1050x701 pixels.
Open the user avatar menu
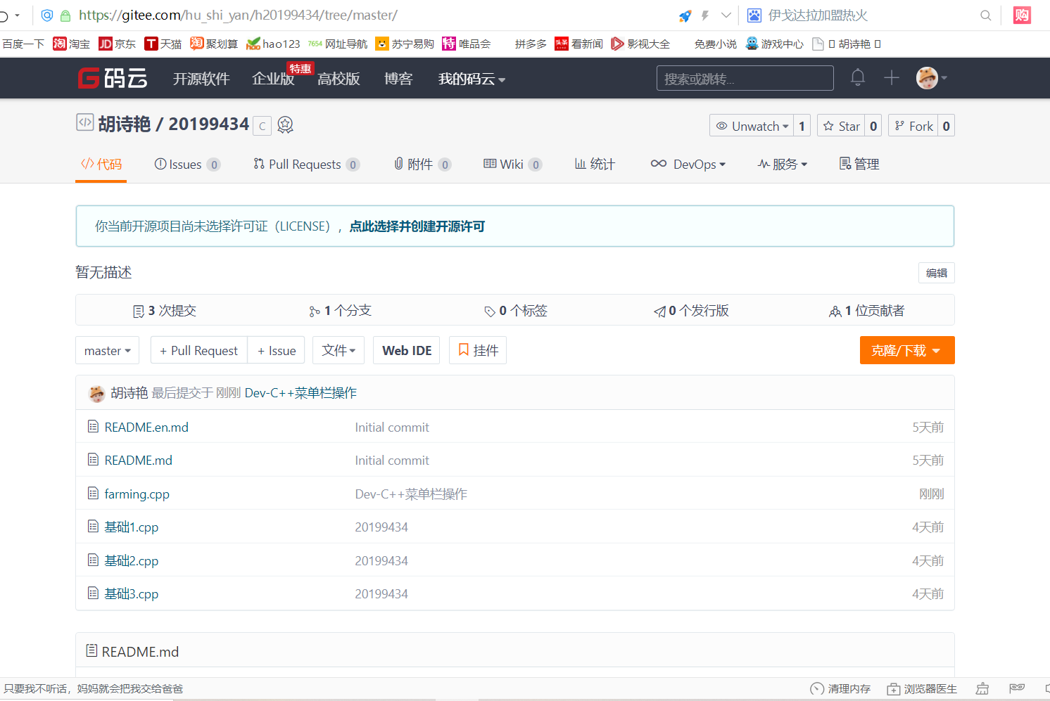point(931,78)
